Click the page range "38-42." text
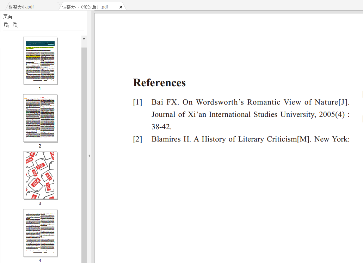 [x=161, y=127]
